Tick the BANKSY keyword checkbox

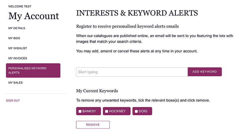[x=80, y=111]
